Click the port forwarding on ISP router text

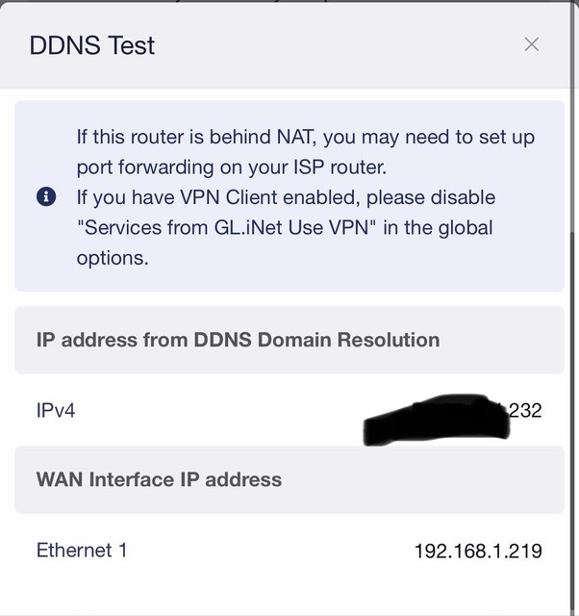[x=232, y=167]
